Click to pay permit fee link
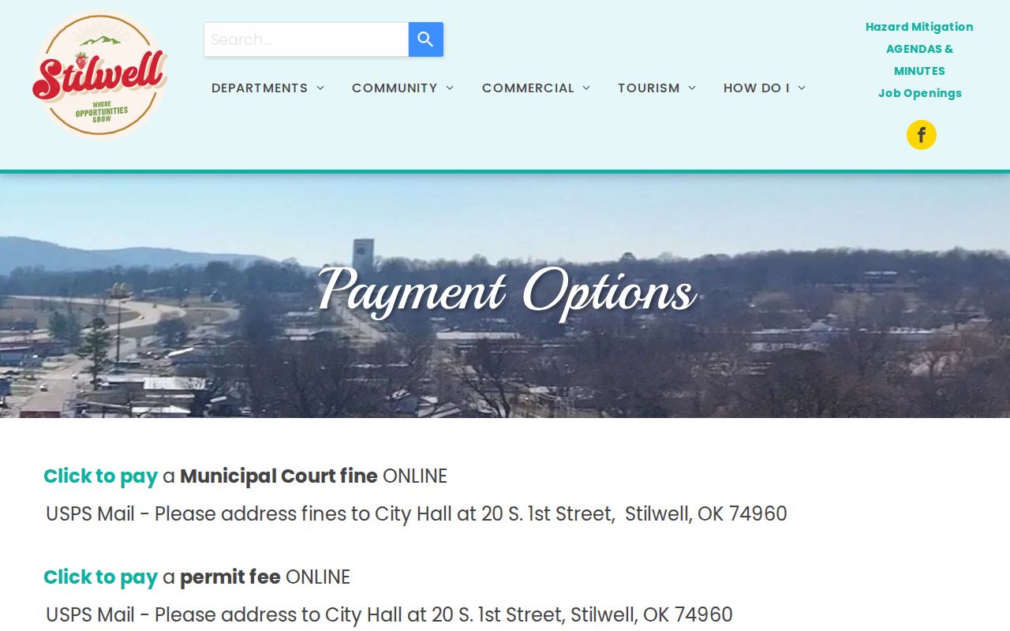1010x631 pixels. pyautogui.click(x=101, y=577)
